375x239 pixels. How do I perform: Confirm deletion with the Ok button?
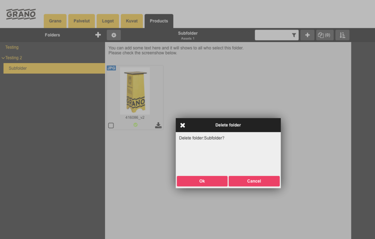click(x=202, y=181)
